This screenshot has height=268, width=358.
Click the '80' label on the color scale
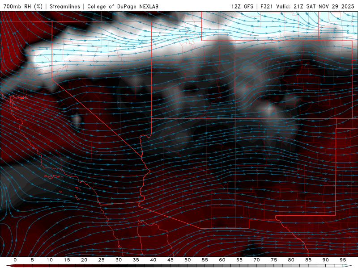click(291, 260)
